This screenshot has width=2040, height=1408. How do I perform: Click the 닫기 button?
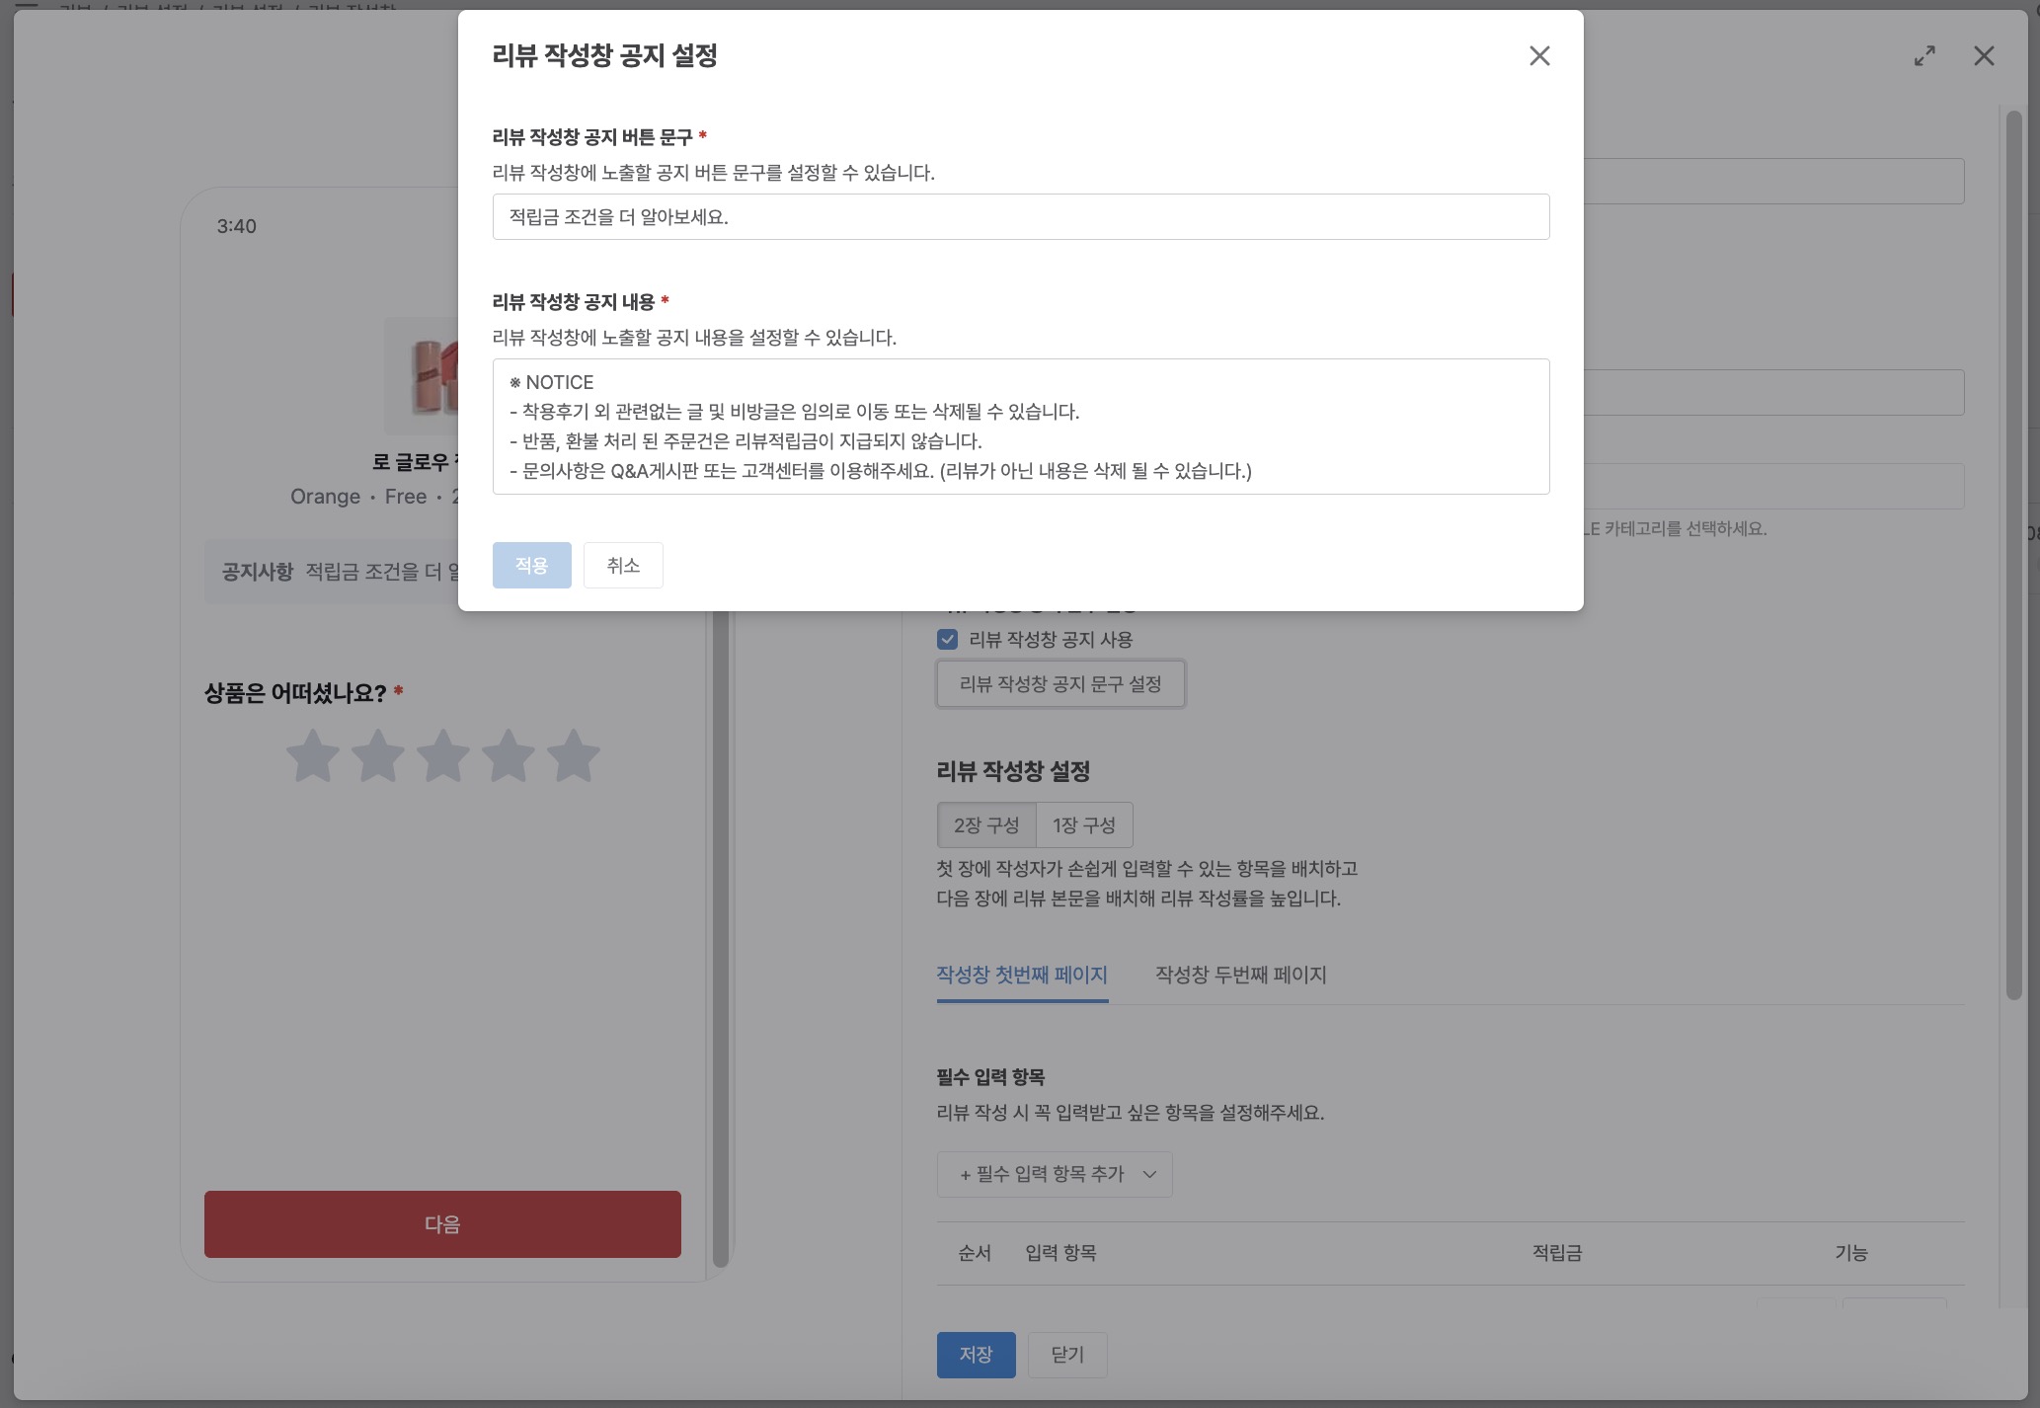pos(1067,1356)
